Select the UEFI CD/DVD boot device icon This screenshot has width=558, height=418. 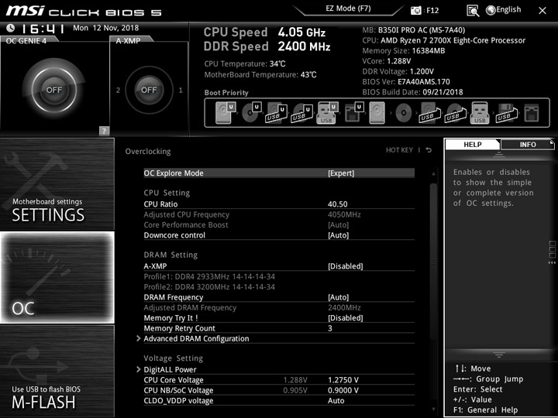coord(252,113)
